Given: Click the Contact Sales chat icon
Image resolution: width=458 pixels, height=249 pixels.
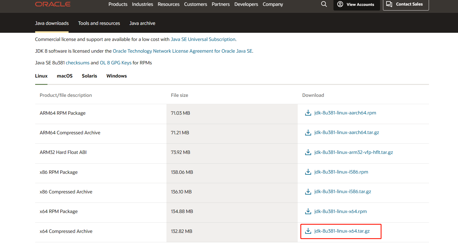Looking at the screenshot, I should coord(389,4).
